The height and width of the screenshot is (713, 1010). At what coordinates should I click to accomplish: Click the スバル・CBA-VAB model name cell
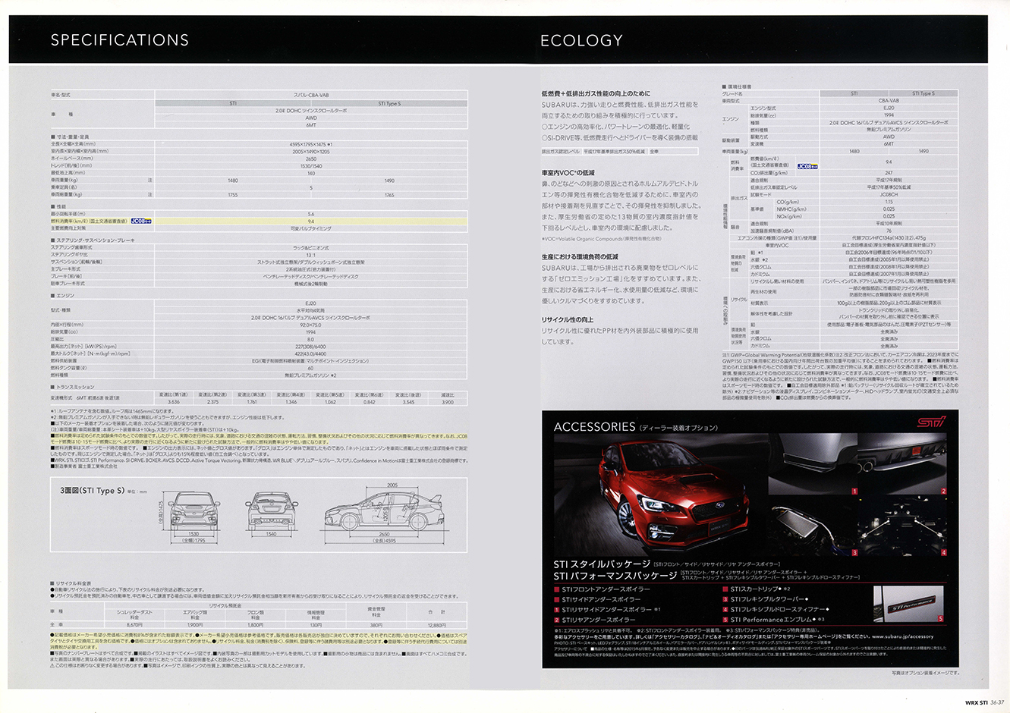[x=311, y=95]
